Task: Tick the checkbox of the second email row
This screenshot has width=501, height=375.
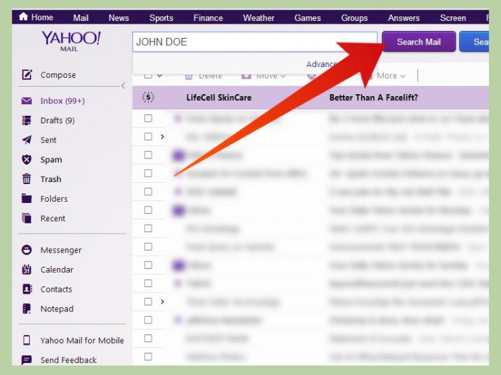Action: [148, 137]
